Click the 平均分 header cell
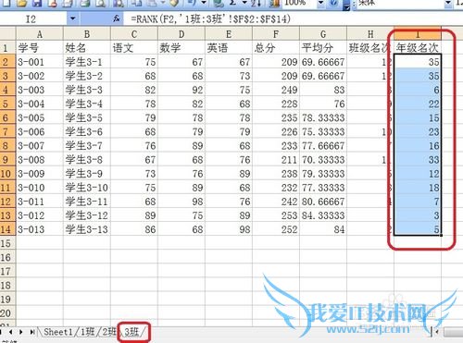Screen dimensions: 463x343 (x=323, y=48)
